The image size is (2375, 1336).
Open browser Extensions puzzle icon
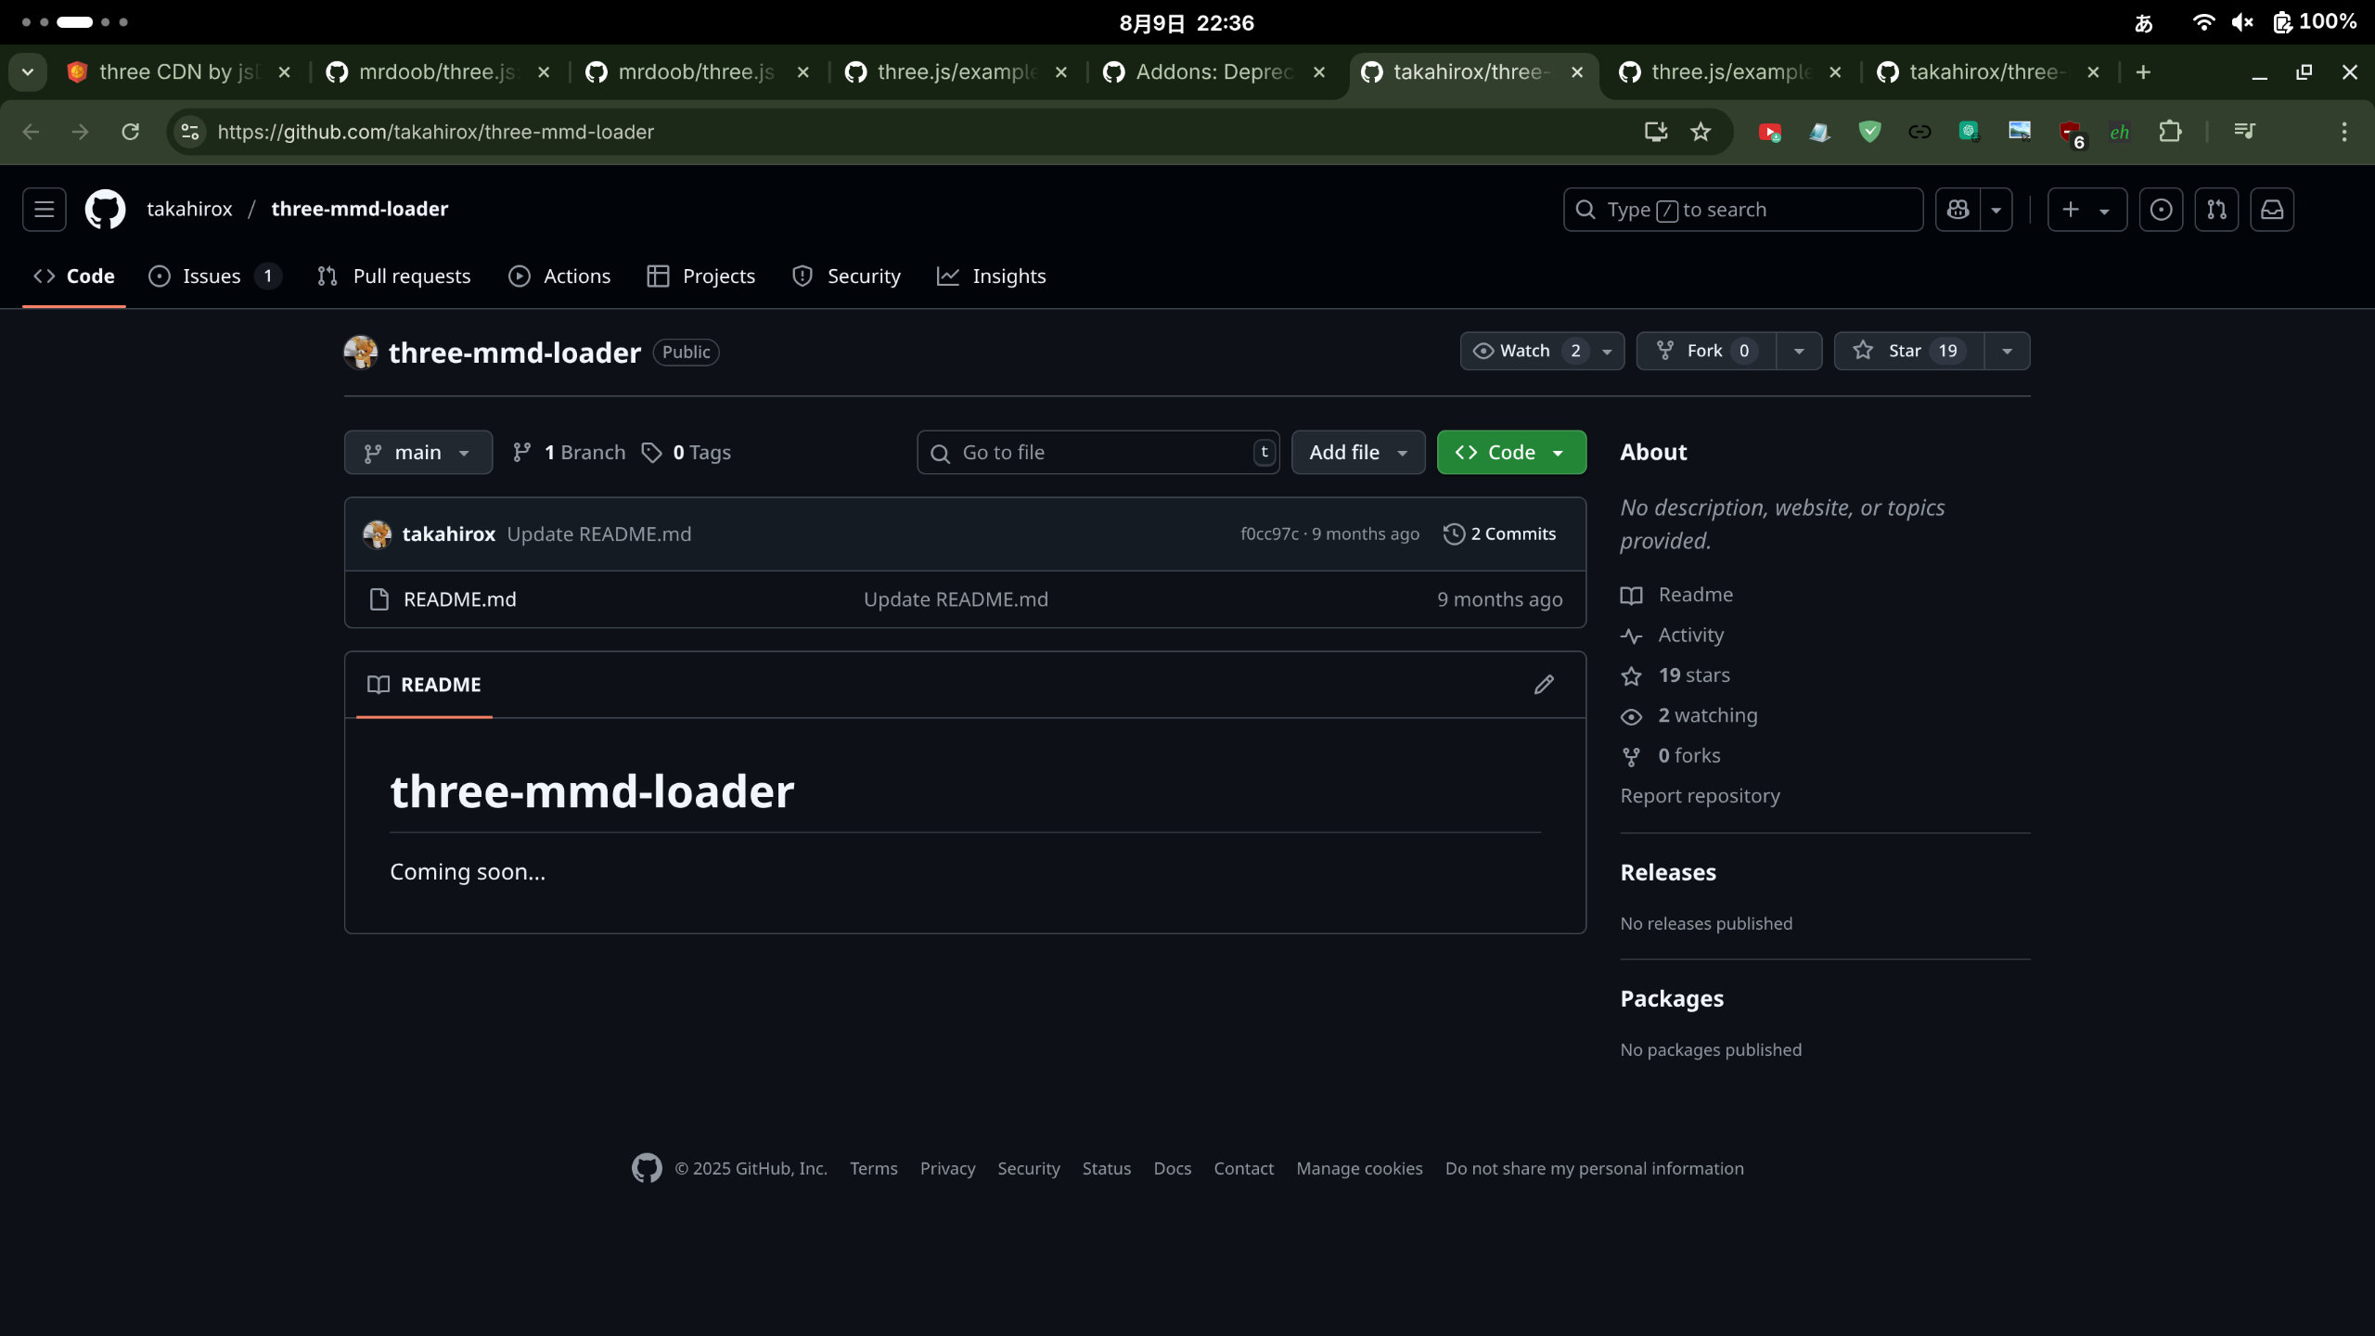coord(2170,132)
